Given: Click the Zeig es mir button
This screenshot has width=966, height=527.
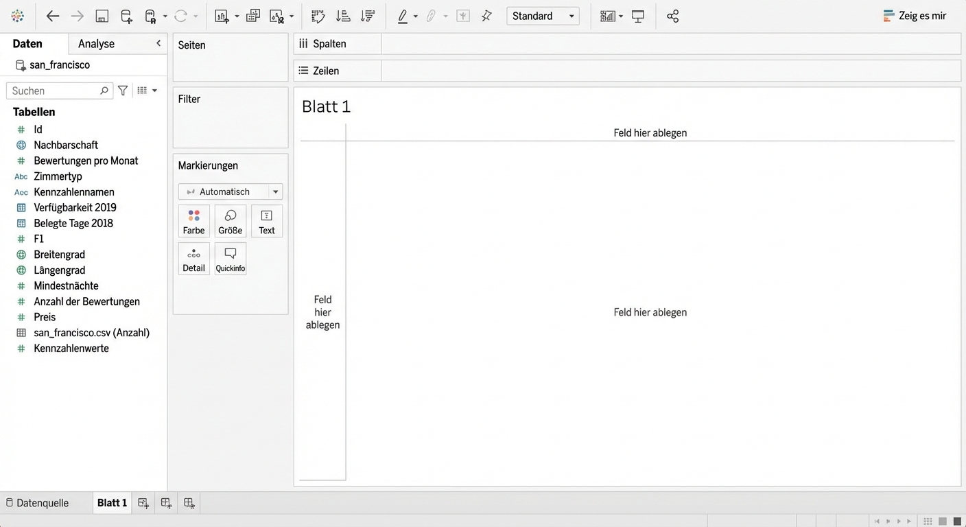Looking at the screenshot, I should click(915, 16).
